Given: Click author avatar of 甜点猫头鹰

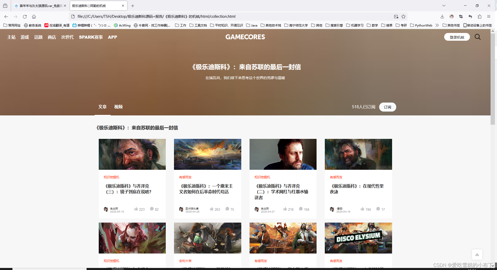Looking at the screenshot, I should pyautogui.click(x=181, y=209).
